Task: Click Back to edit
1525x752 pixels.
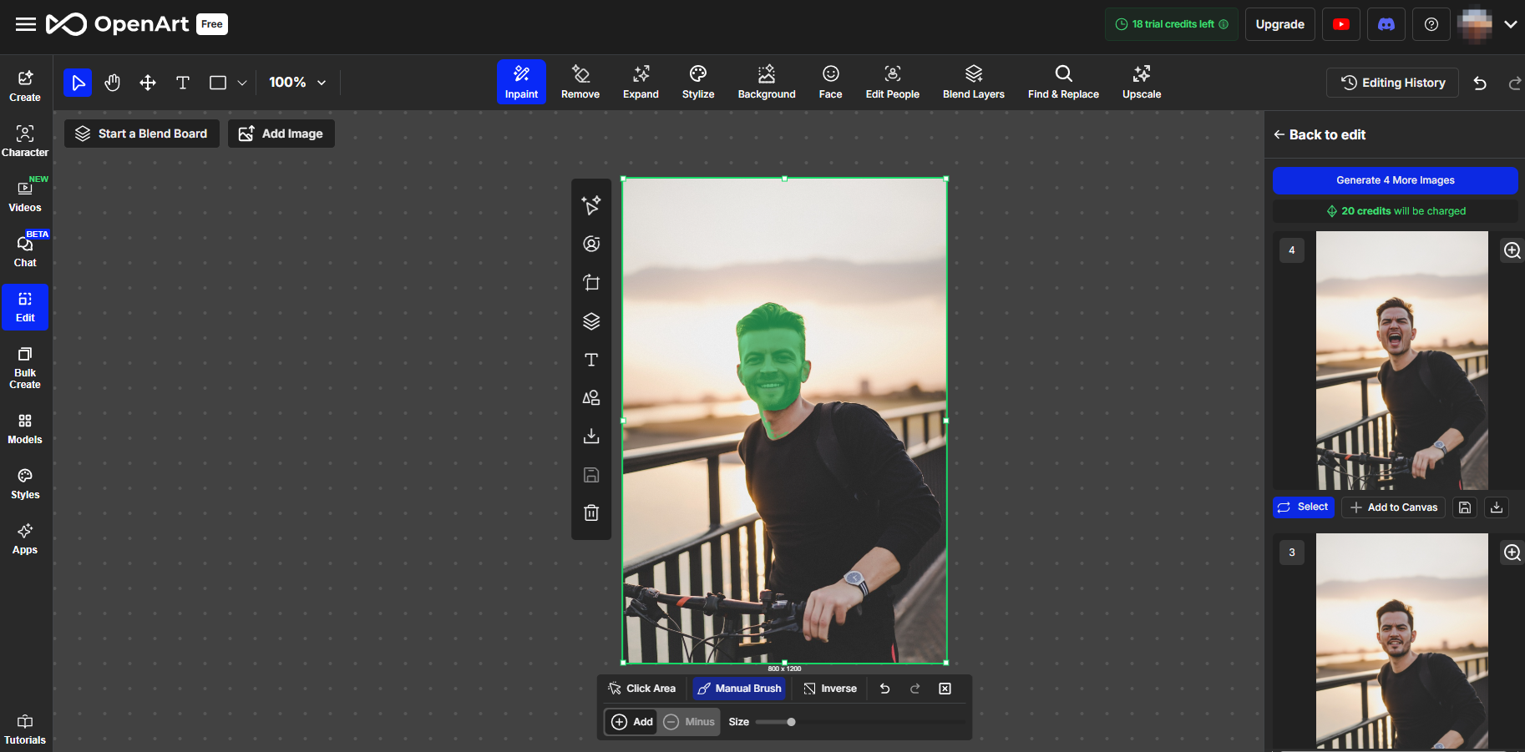Action: (1320, 134)
